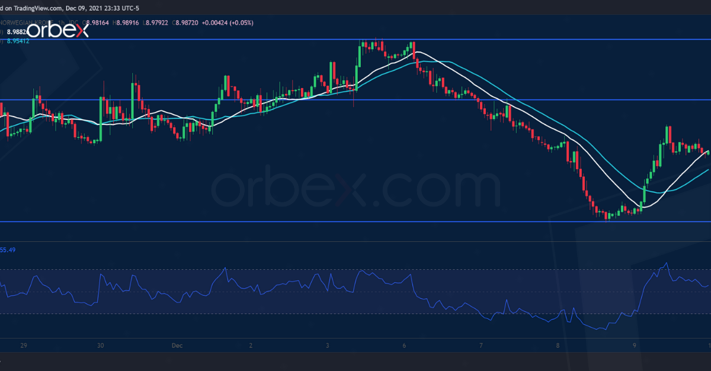This screenshot has height=371, width=711.
Task: Click the 3 date label on time axis
Action: [x=328, y=344]
